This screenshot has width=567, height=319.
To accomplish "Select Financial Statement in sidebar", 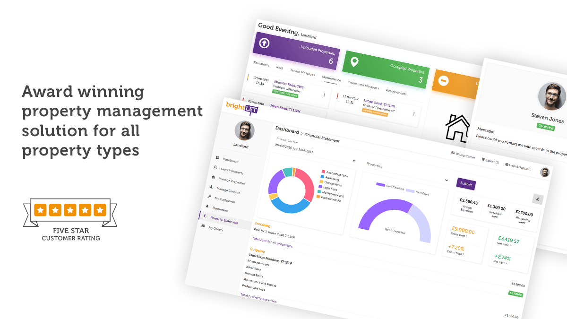I will (x=224, y=221).
